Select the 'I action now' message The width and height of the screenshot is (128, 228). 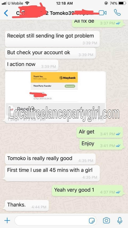[x=32, y=65]
